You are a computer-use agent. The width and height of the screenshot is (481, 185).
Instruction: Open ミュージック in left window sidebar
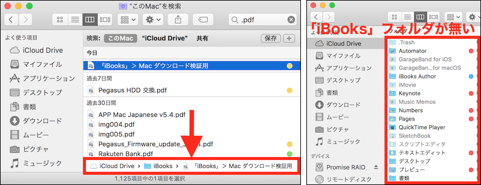click(36, 163)
